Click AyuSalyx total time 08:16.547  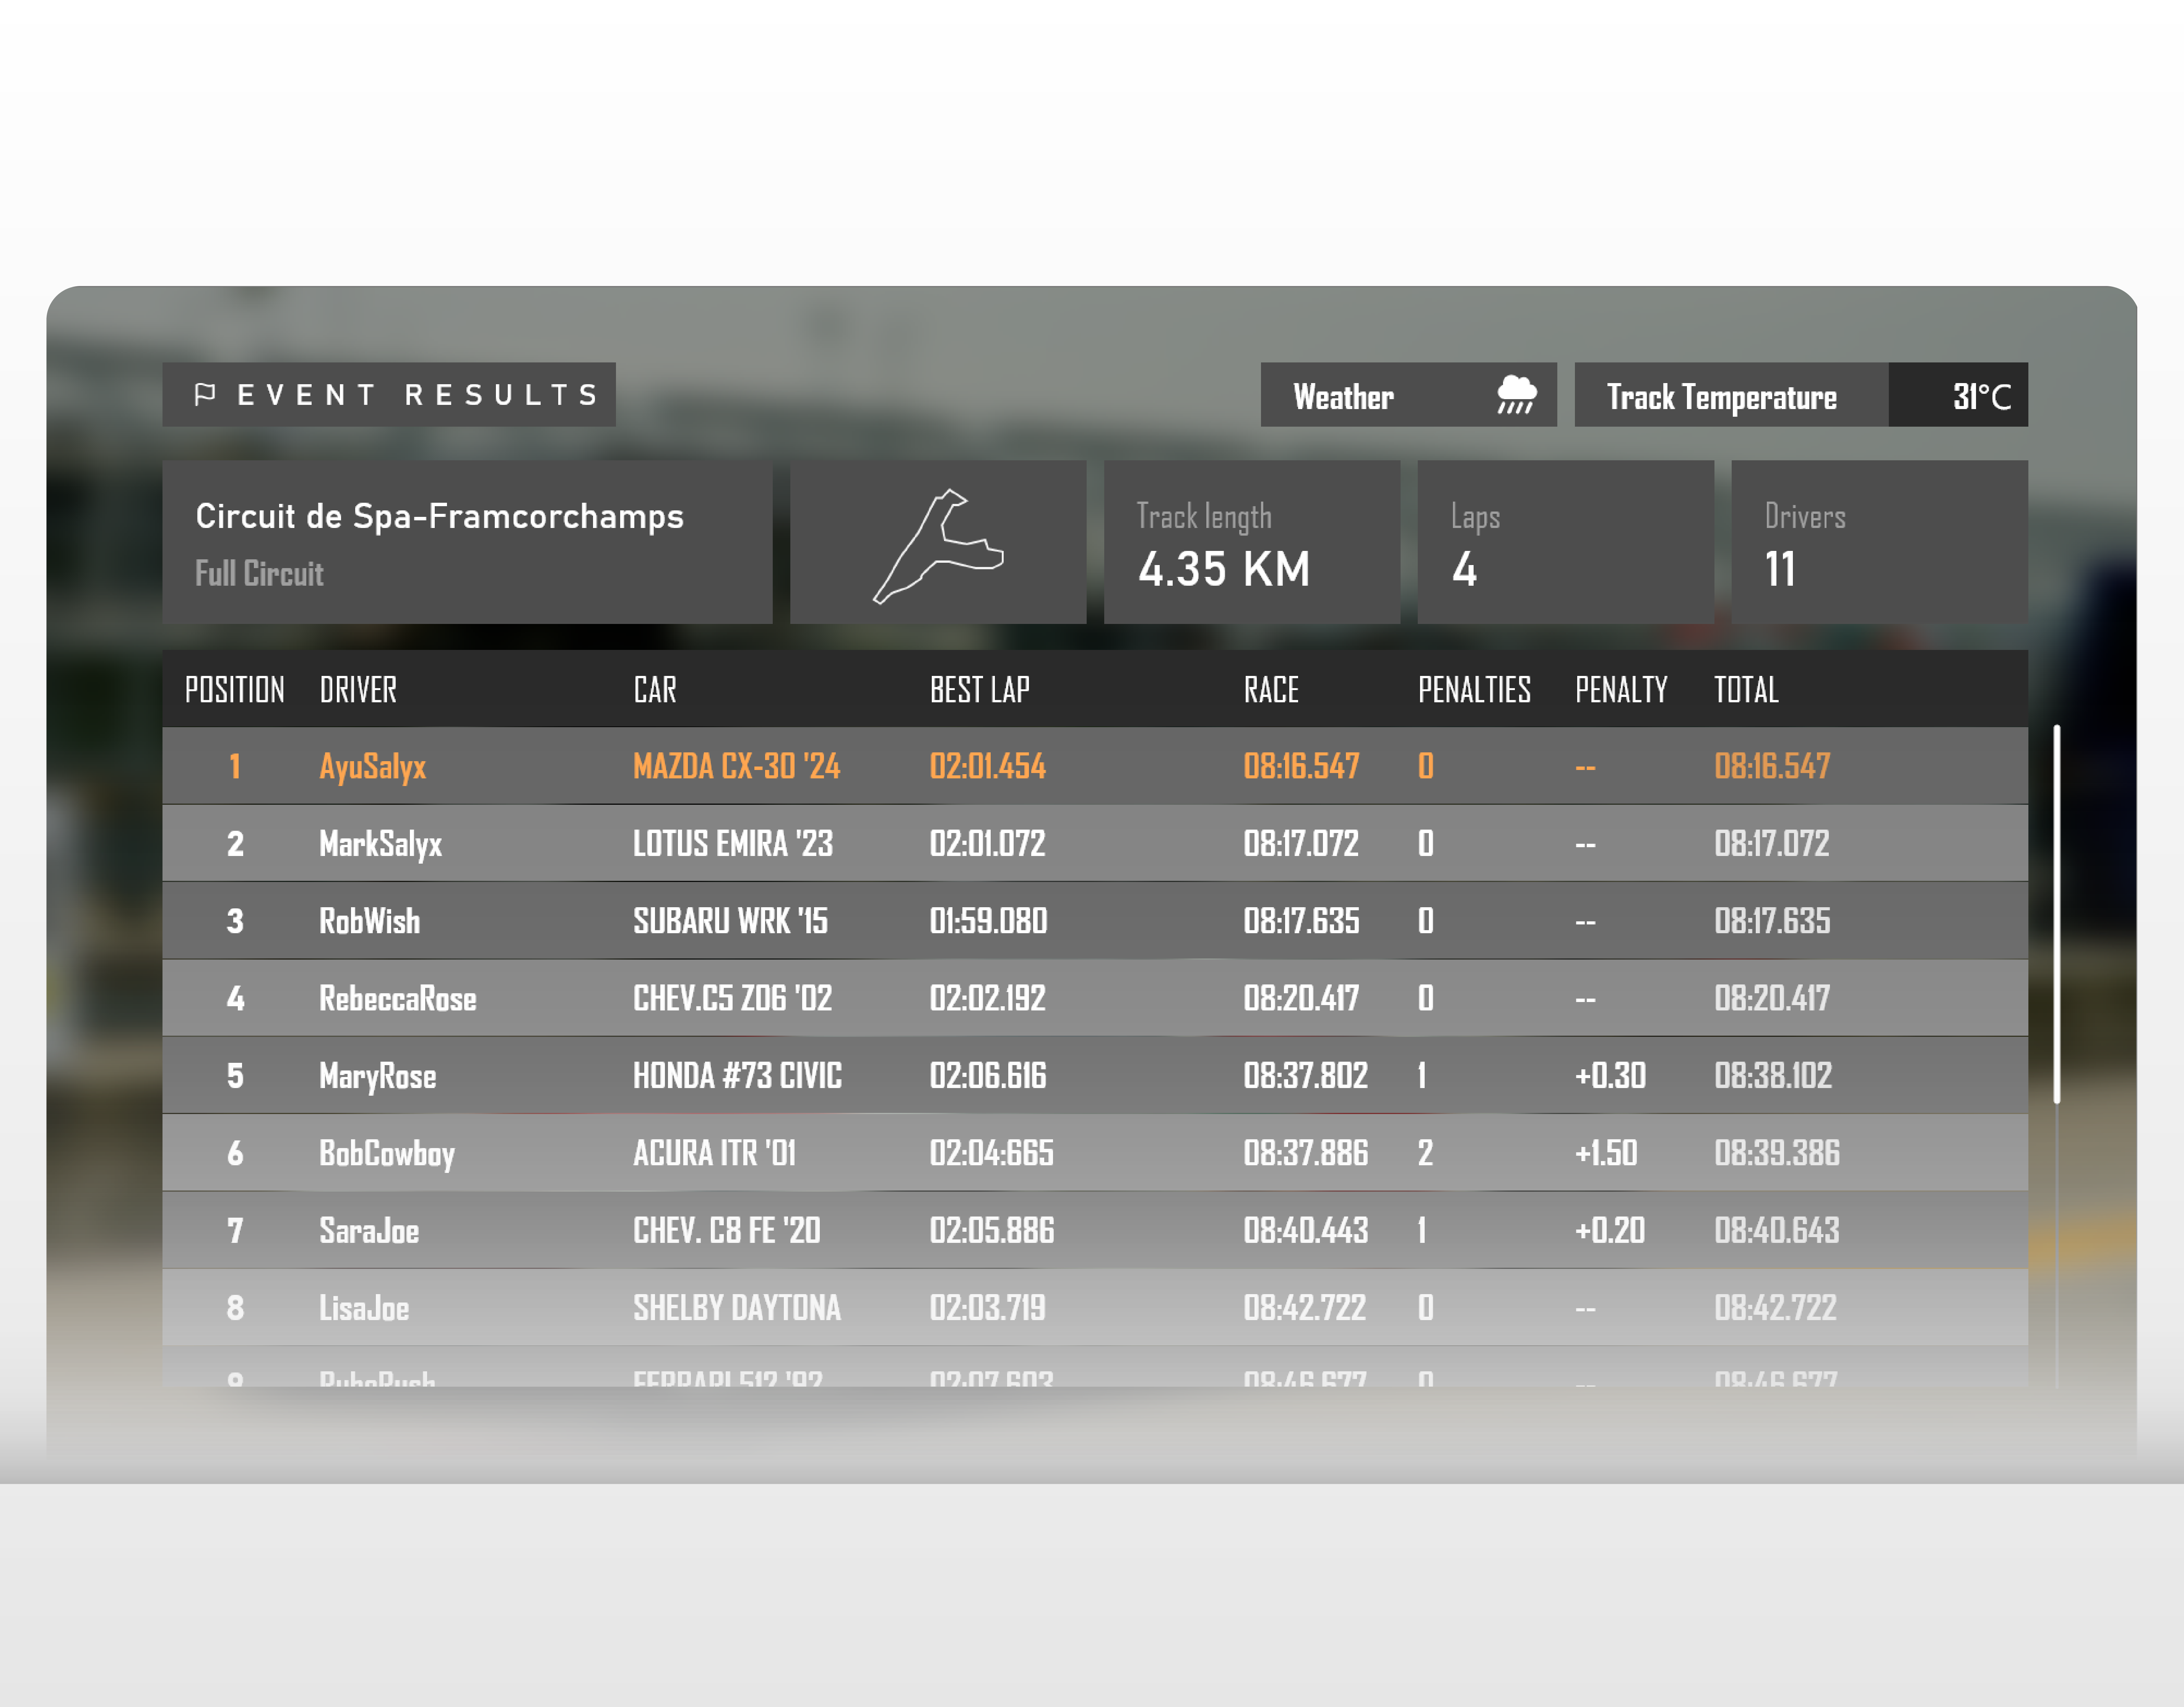[x=1772, y=766]
